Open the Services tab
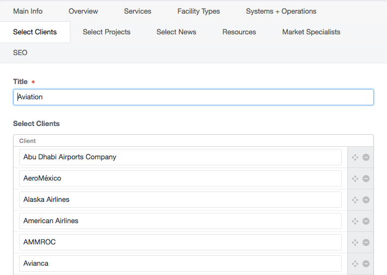 pos(138,11)
